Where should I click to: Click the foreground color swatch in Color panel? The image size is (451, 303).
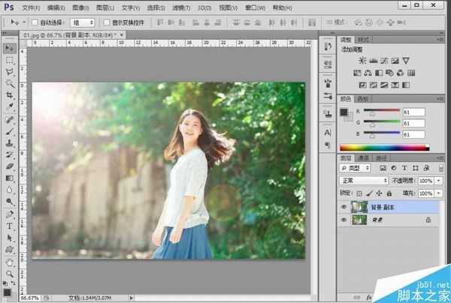344,112
